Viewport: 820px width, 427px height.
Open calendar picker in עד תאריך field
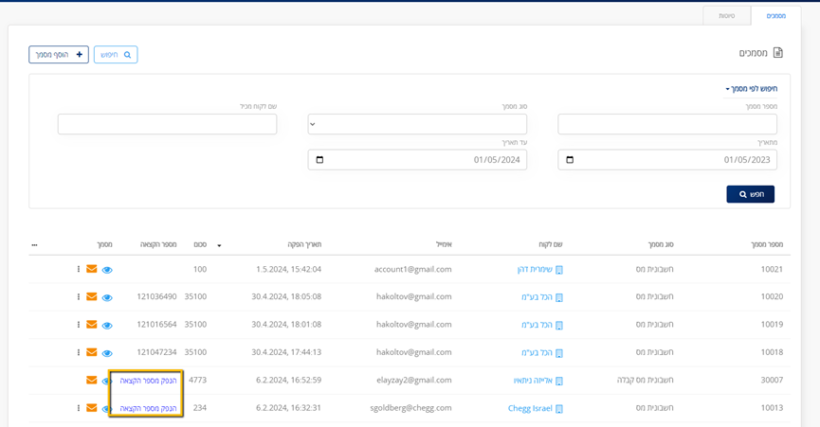coord(320,160)
